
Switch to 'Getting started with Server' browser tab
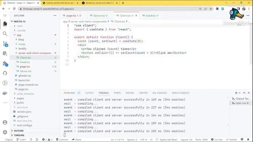coord(60,3)
